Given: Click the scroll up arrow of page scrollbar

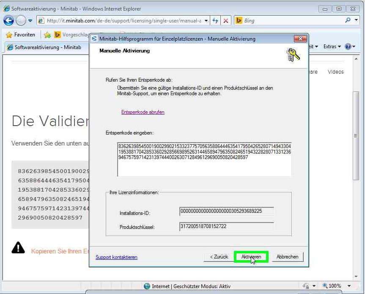Looking at the screenshot, I should [x=356, y=59].
